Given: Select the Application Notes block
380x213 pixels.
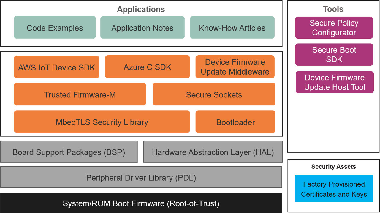Looking at the screenshot, I should [142, 28].
